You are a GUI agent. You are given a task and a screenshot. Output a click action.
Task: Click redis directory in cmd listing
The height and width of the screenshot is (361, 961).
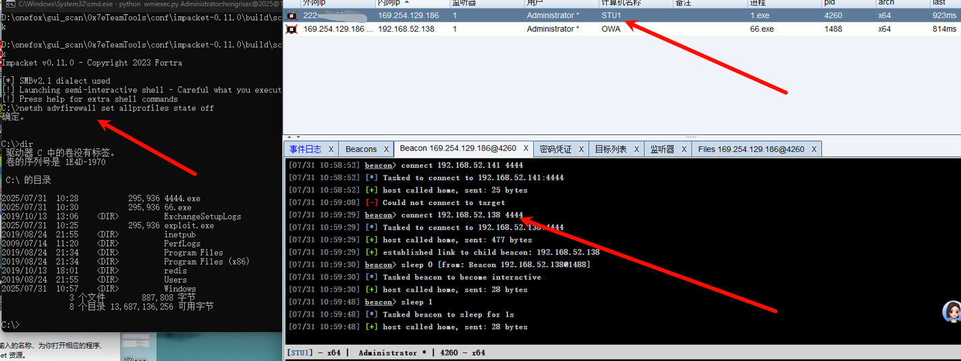pyautogui.click(x=175, y=271)
